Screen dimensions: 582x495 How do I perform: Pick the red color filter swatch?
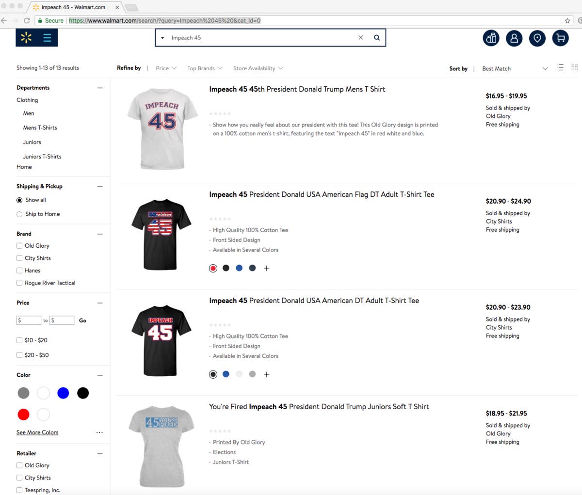(x=23, y=415)
